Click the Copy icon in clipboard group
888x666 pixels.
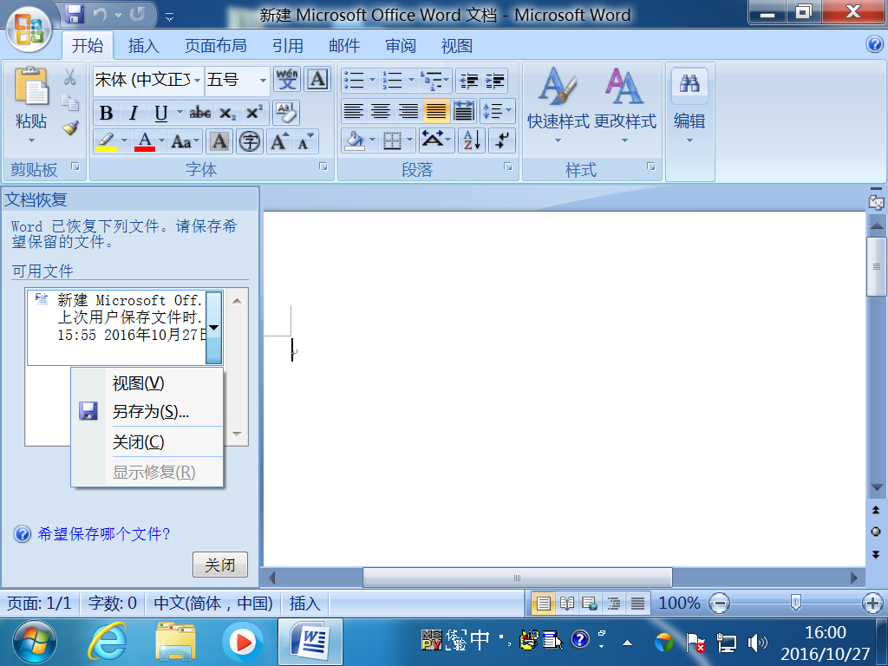tap(69, 102)
